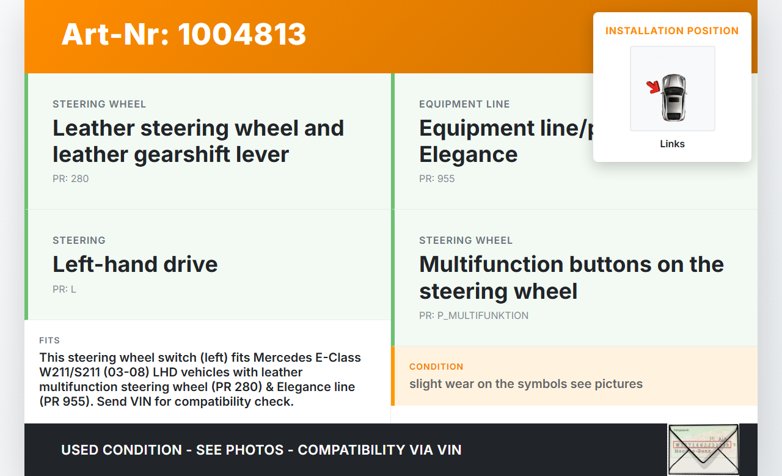Viewport: 782px width, 476px height.
Task: Click the 'PR: L' code
Action: [x=64, y=289]
